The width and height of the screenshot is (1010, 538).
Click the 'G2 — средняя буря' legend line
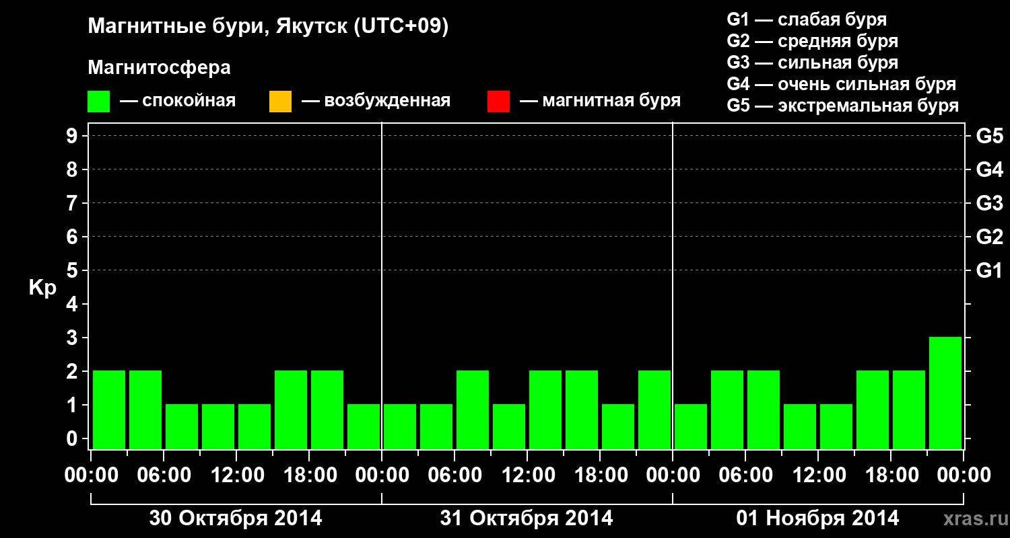(813, 41)
